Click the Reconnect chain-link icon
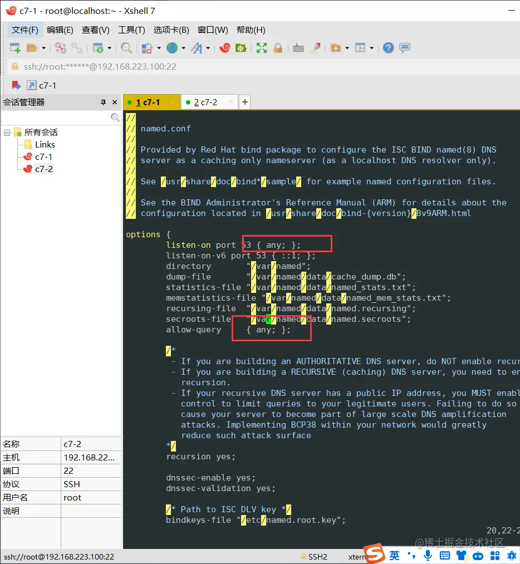 pyautogui.click(x=77, y=48)
